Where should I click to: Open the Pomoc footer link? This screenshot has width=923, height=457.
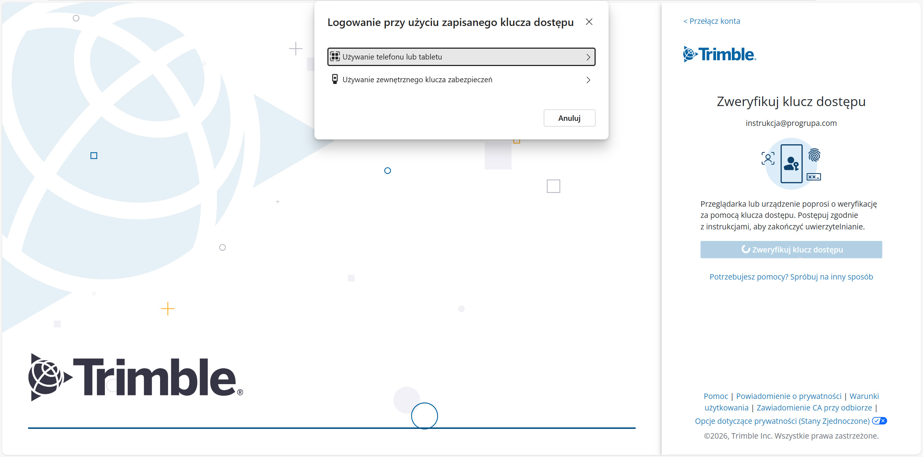(x=715, y=396)
